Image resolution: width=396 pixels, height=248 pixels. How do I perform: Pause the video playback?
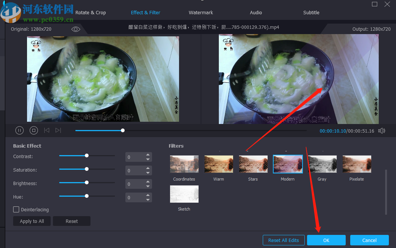click(x=19, y=130)
